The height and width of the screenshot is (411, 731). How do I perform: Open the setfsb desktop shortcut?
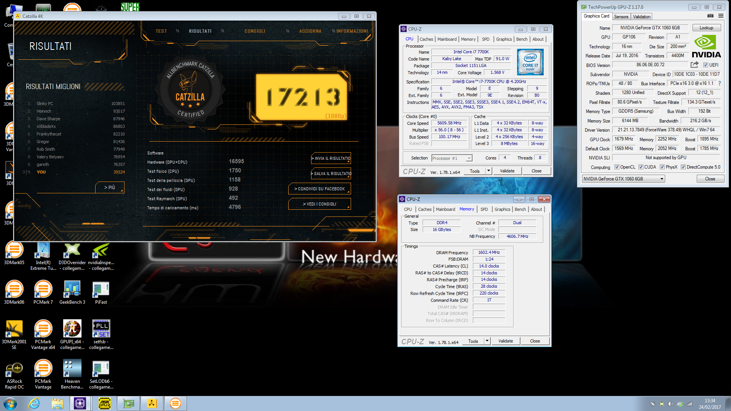[x=101, y=335]
